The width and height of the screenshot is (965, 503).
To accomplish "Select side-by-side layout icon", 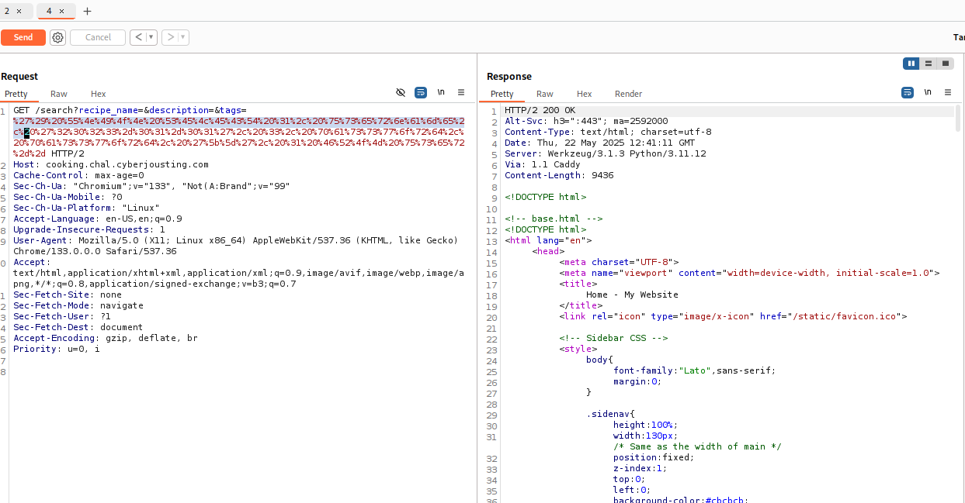I will (x=911, y=64).
